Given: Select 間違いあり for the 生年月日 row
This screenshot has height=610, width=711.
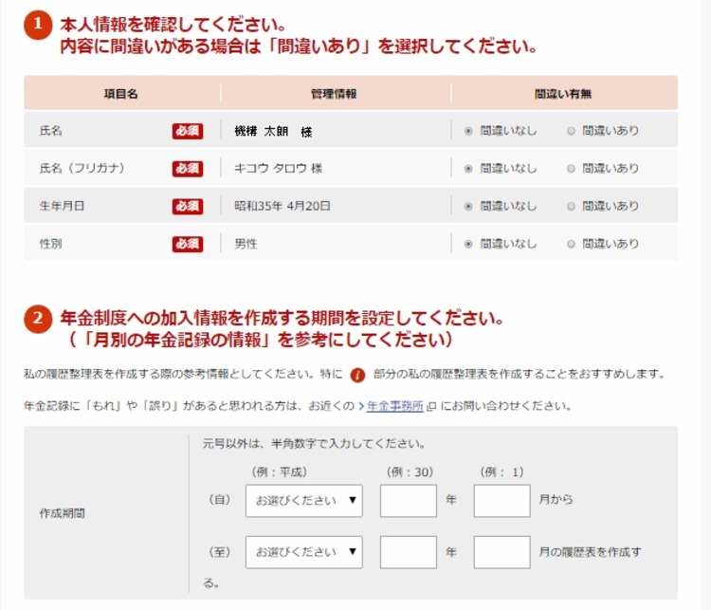Looking at the screenshot, I should click(571, 207).
